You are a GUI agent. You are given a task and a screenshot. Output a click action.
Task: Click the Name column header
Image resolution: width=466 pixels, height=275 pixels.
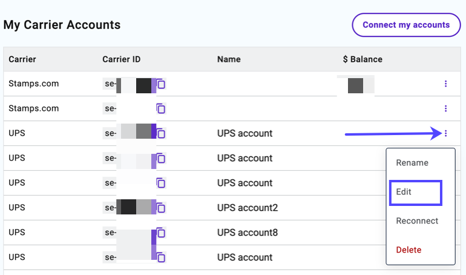(229, 59)
